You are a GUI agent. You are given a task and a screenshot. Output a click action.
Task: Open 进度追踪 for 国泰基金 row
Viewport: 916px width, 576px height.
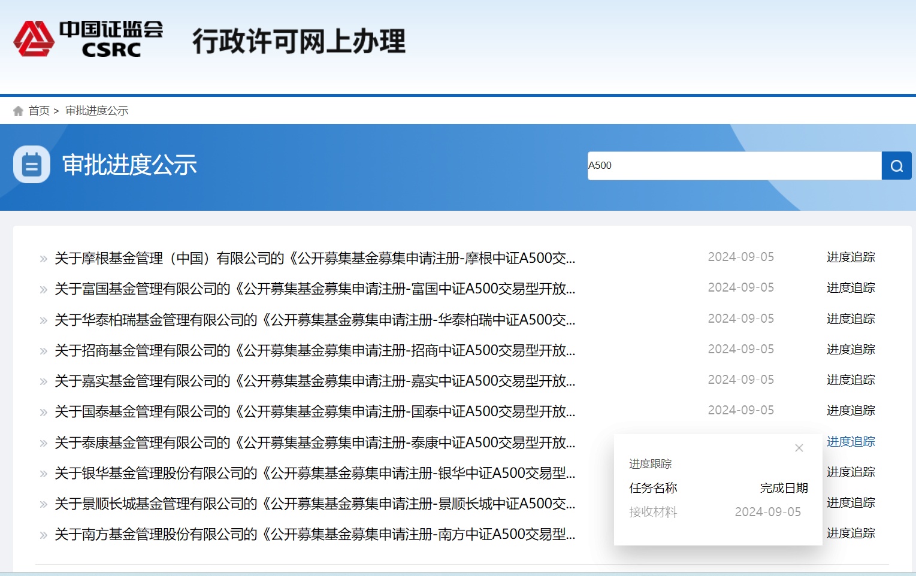click(x=850, y=411)
